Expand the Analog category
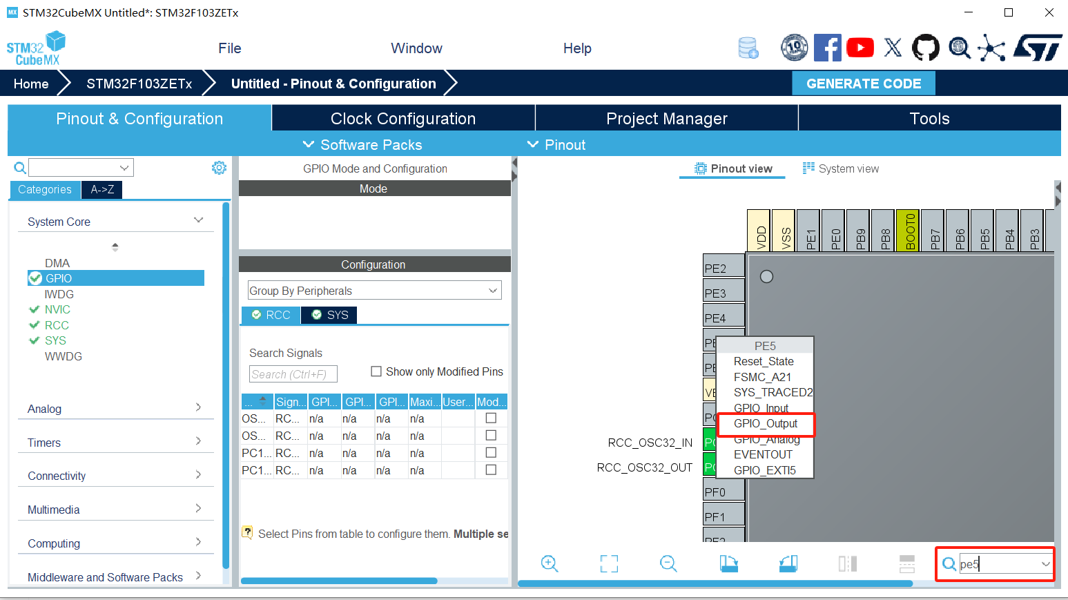 (x=198, y=407)
